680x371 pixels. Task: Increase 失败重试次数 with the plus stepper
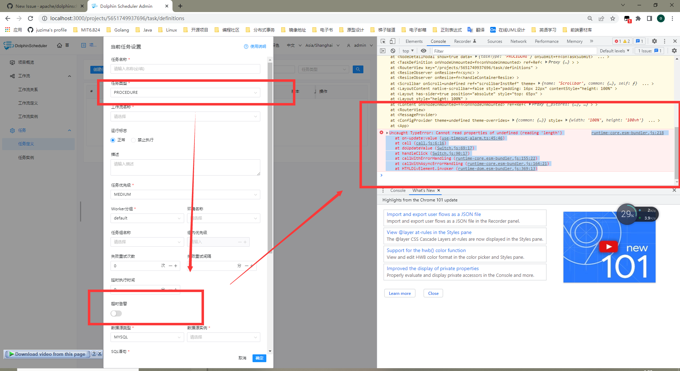coord(176,266)
